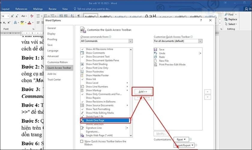Enable Show Quick Access Toolbar below the Ribbon
Image resolution: width=252 pixels, height=150 pixels.
click(82, 141)
